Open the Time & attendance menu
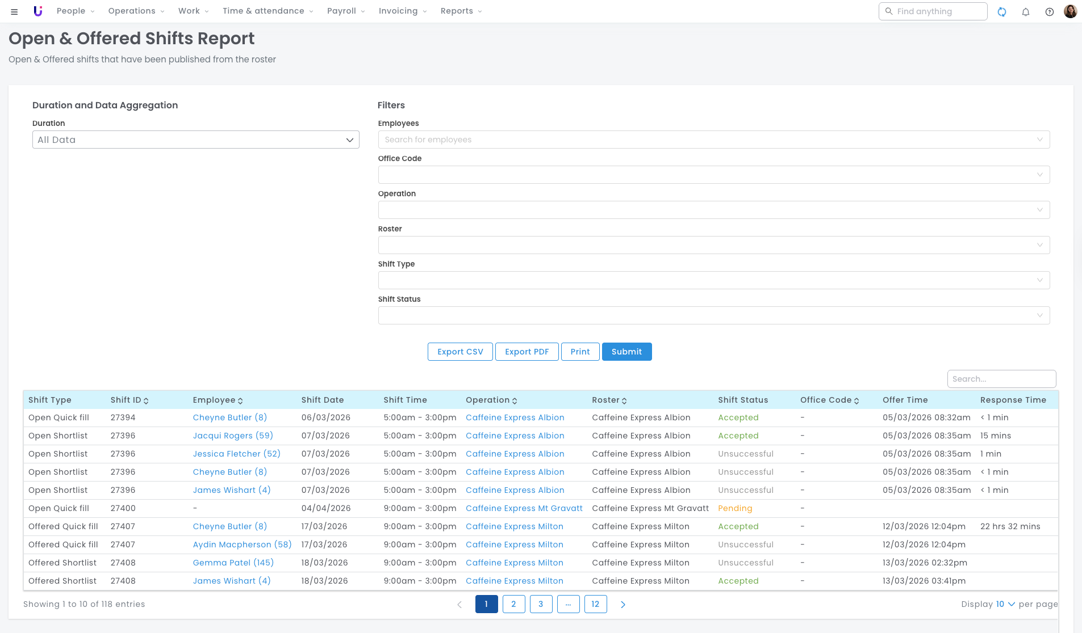1082x633 pixels. click(x=268, y=11)
